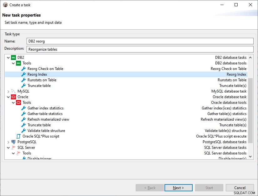Click the Create a task window icon

point(5,5)
